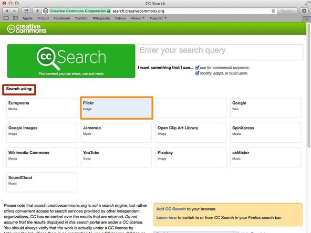The height and width of the screenshot is (233, 311).
Task: Open the Yahoo bookmark
Action: [x=120, y=18]
